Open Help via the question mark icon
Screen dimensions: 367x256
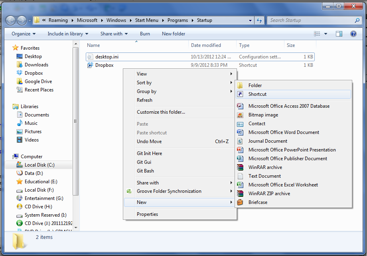tap(353, 34)
